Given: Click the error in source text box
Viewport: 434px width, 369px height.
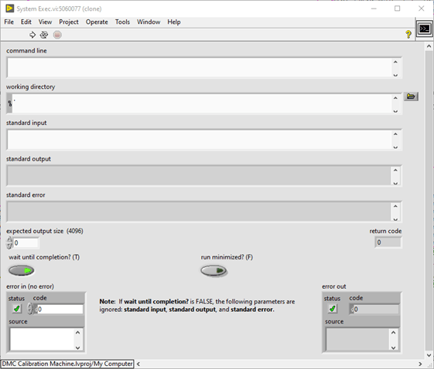Looking at the screenshot, I should pos(42,339).
